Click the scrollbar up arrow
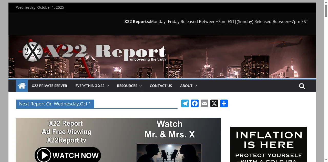 pyautogui.click(x=326, y=2)
